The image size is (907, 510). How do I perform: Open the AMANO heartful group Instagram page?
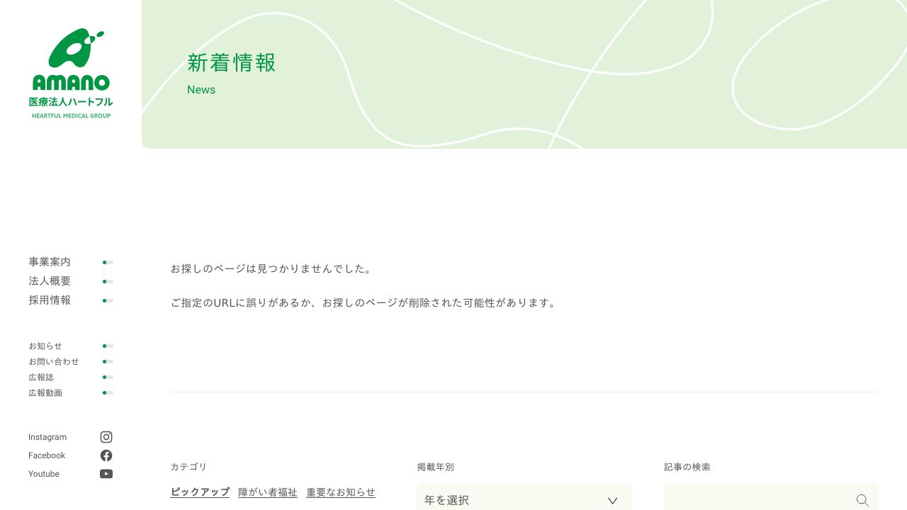tap(106, 437)
